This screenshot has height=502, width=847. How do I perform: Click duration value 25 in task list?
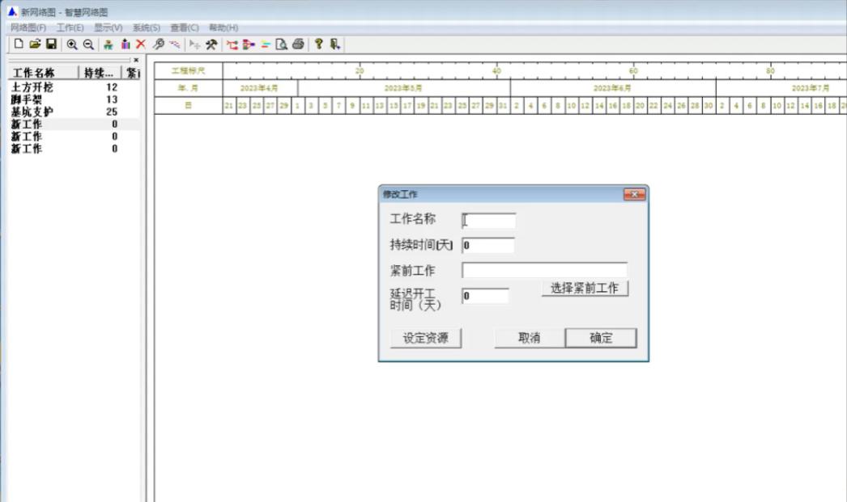click(x=112, y=112)
